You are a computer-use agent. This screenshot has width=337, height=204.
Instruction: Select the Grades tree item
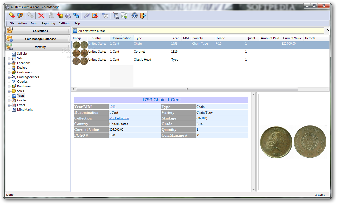(22, 100)
